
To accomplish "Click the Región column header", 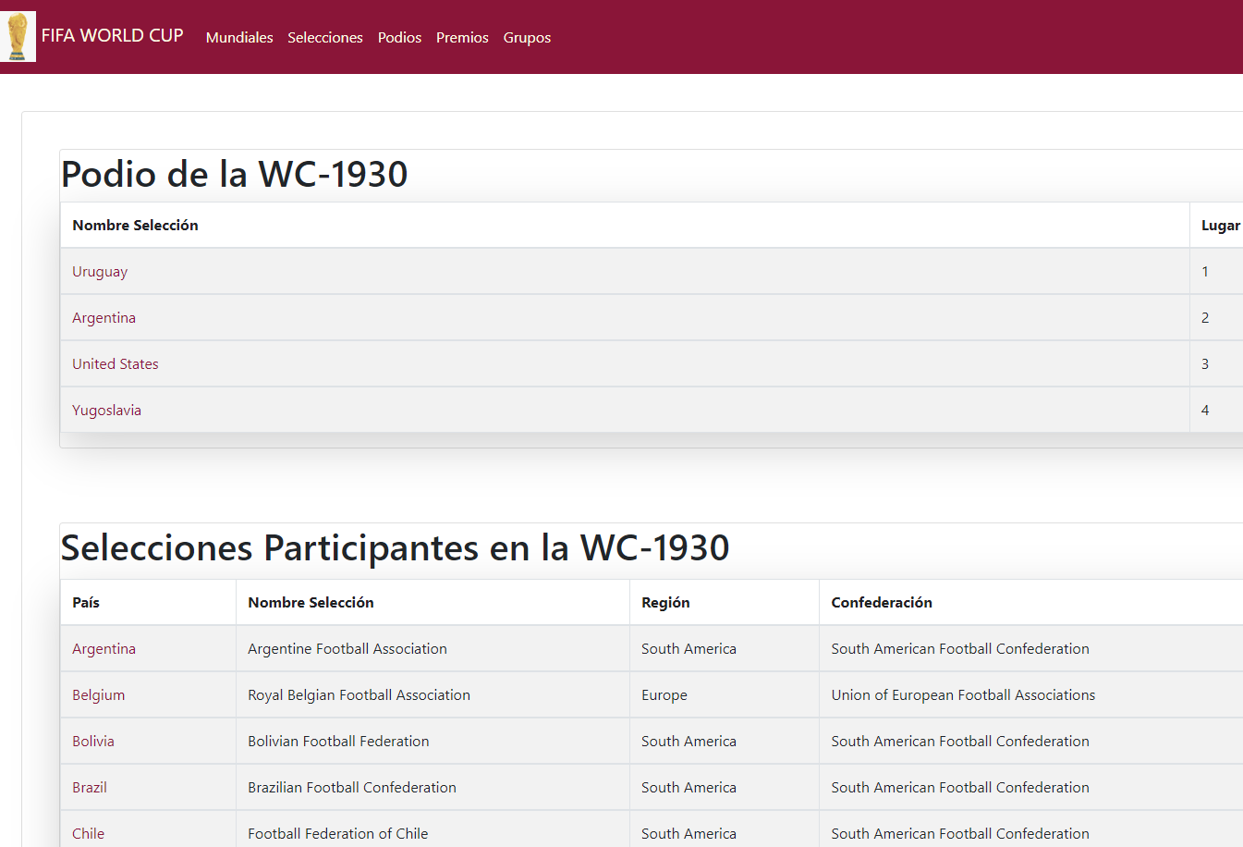I will point(665,603).
